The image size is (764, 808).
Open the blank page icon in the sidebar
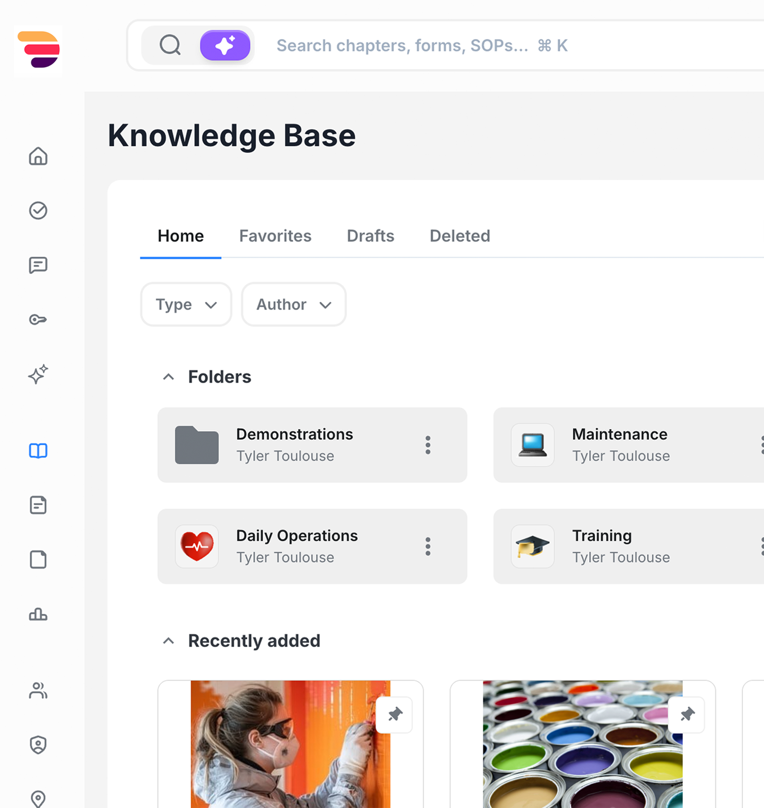[x=38, y=560]
